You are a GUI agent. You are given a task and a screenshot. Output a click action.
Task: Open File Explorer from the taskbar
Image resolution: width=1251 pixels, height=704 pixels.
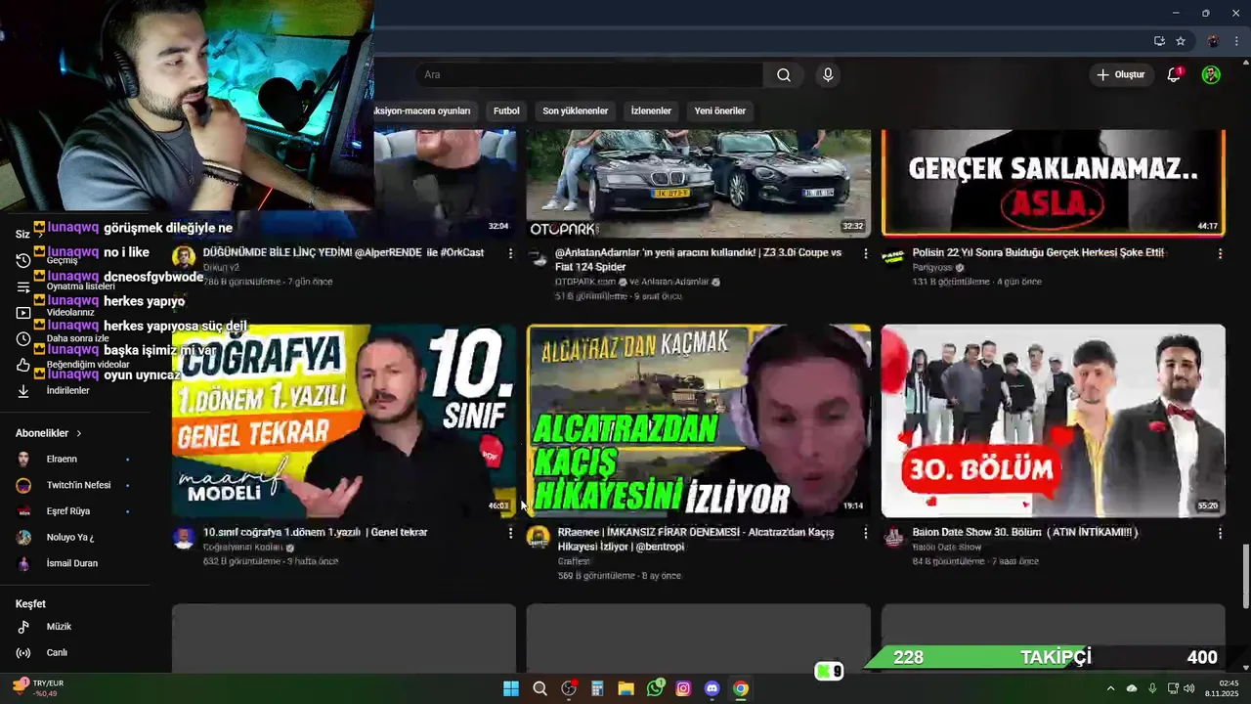625,688
